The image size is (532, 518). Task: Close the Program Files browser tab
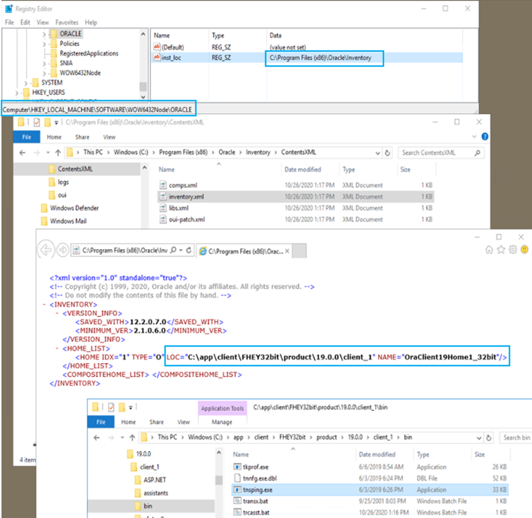coord(287,251)
